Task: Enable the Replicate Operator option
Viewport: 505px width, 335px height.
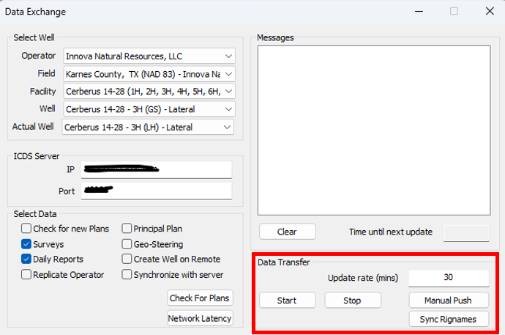Action: [x=27, y=275]
